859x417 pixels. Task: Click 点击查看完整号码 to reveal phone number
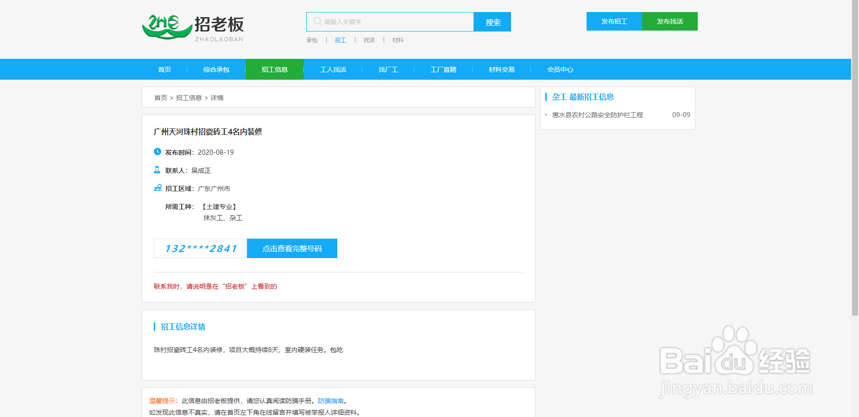pyautogui.click(x=292, y=248)
